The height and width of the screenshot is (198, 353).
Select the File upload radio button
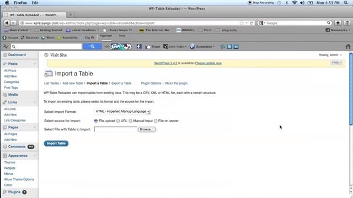coord(96,121)
